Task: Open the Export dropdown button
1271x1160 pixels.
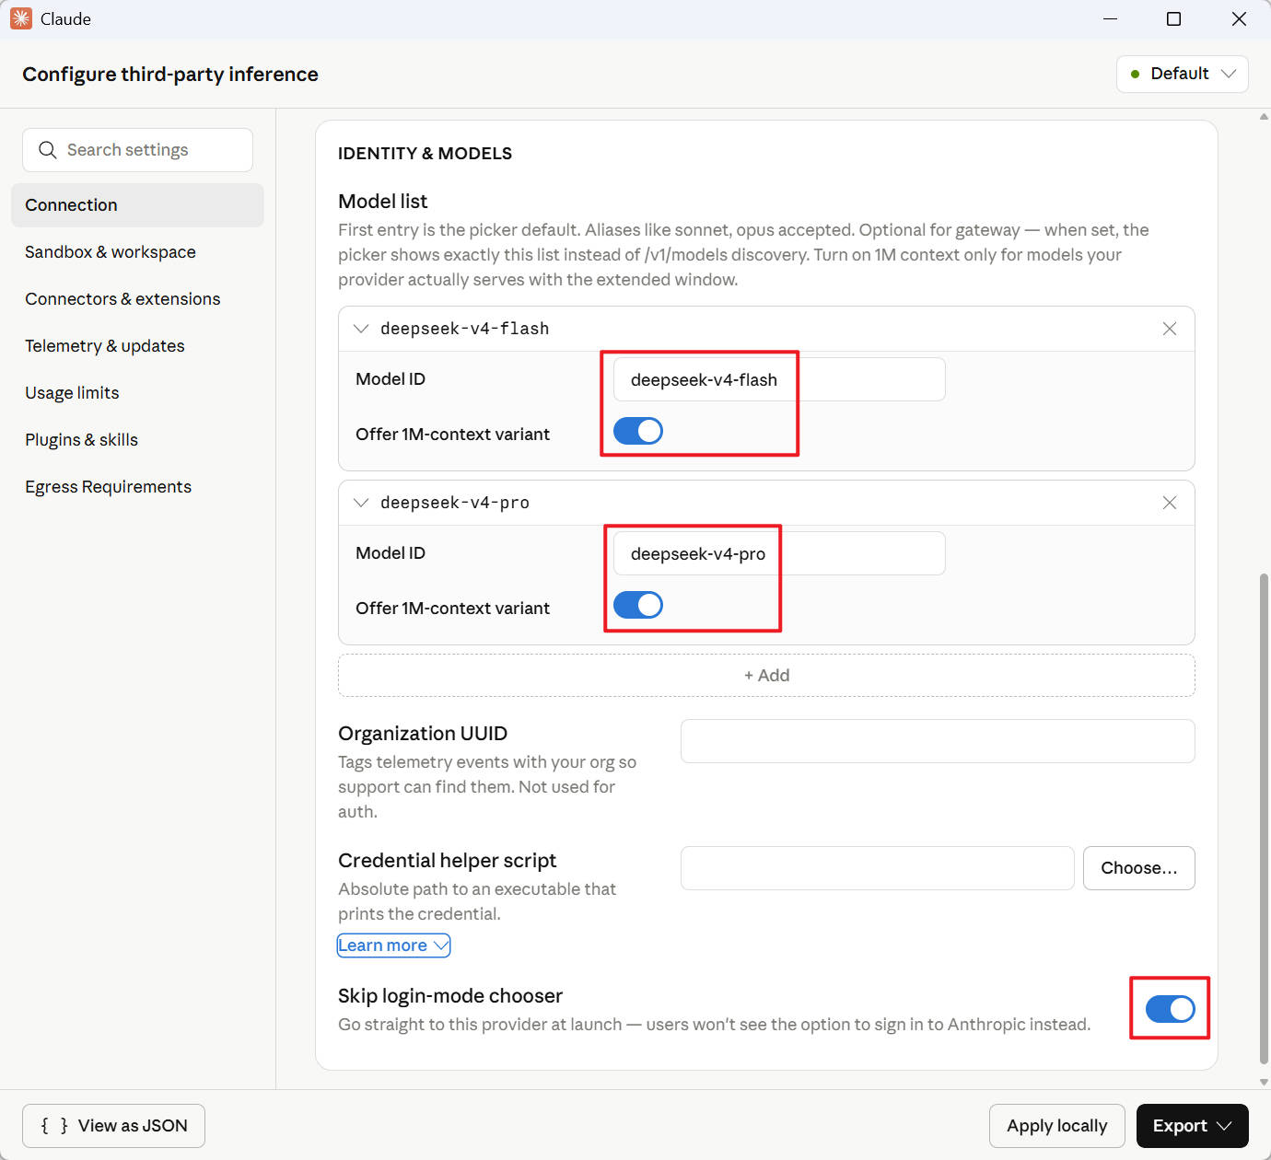Action: (1192, 1126)
